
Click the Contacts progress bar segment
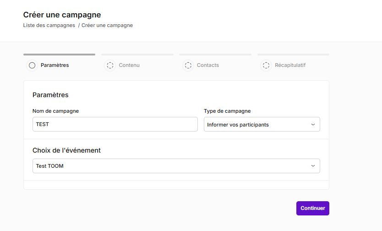215,55
